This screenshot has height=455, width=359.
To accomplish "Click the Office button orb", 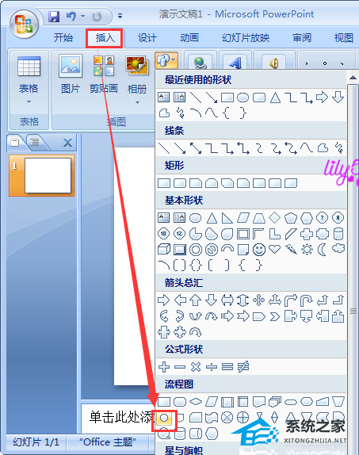I will (x=24, y=24).
